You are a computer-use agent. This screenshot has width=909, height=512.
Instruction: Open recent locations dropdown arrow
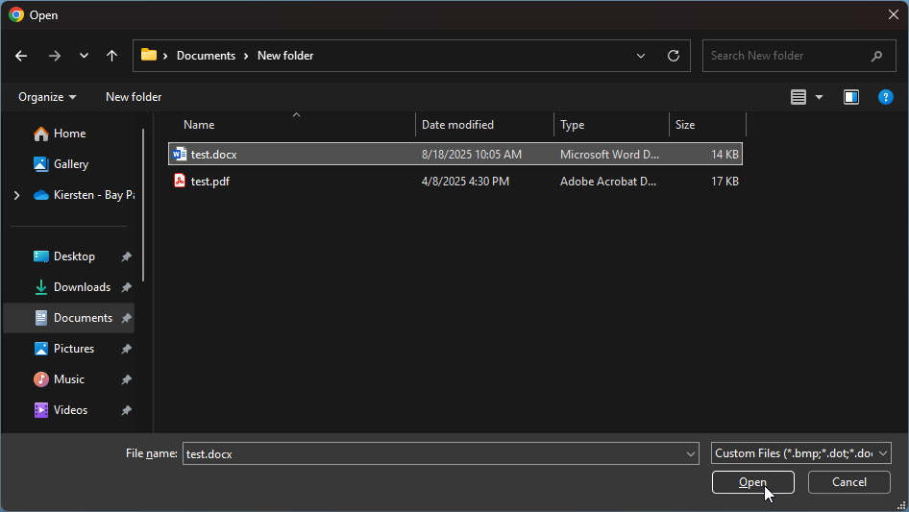tap(84, 56)
